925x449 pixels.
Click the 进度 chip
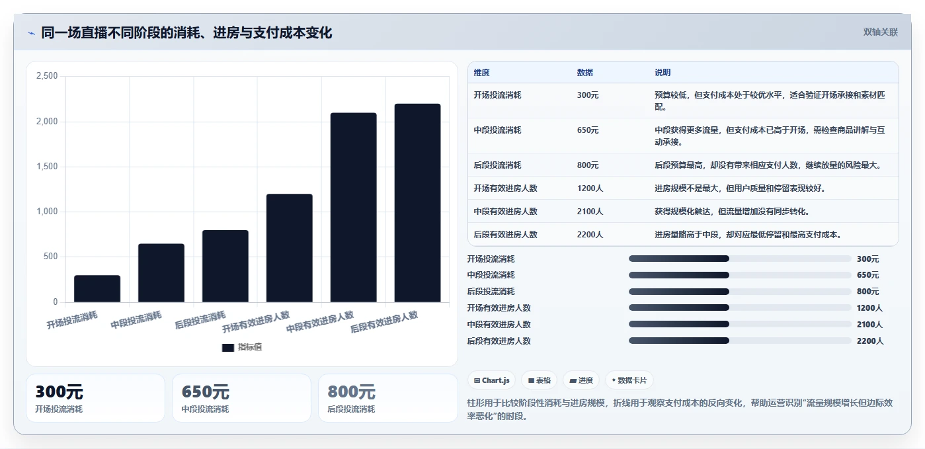pyautogui.click(x=581, y=380)
